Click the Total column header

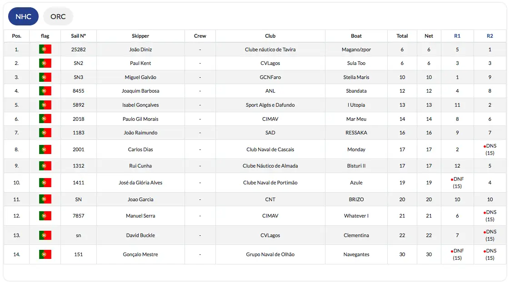point(402,36)
